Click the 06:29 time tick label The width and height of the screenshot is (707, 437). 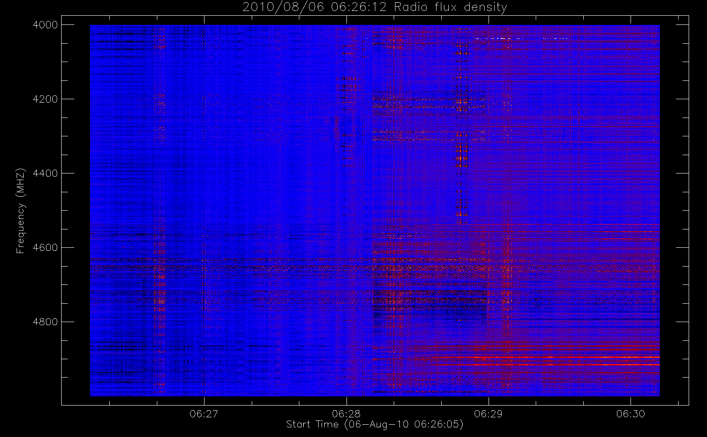(x=489, y=414)
